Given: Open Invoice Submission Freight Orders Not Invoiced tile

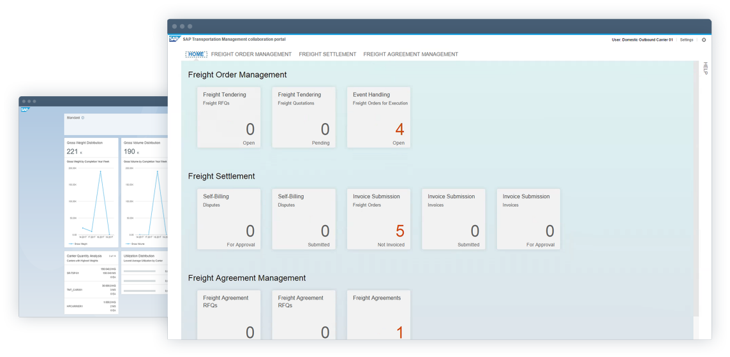Looking at the screenshot, I should (x=378, y=219).
